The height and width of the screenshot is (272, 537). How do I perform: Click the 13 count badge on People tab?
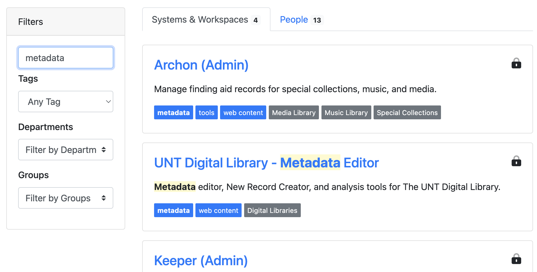click(317, 20)
